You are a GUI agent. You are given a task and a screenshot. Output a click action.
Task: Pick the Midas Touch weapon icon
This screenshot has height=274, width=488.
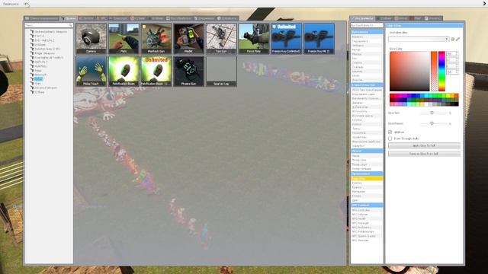(91, 71)
